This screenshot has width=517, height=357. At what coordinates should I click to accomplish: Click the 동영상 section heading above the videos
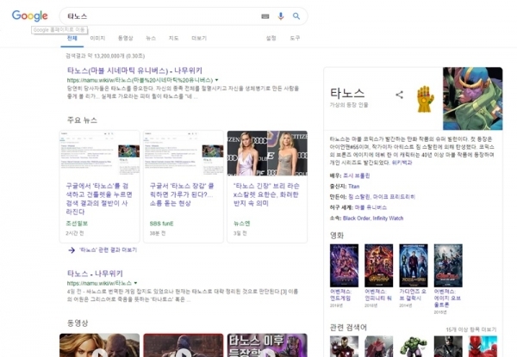coord(78,323)
